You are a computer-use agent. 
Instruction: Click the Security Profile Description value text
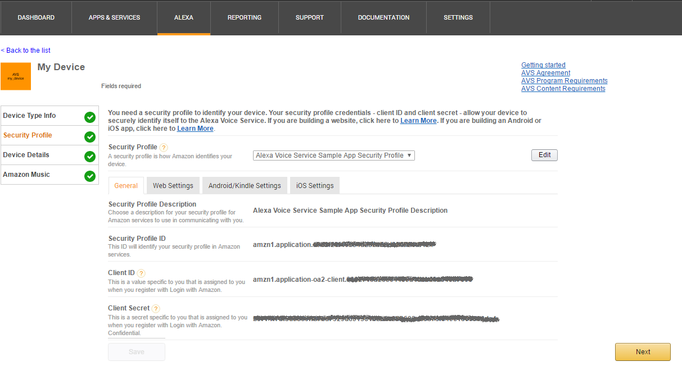350,211
